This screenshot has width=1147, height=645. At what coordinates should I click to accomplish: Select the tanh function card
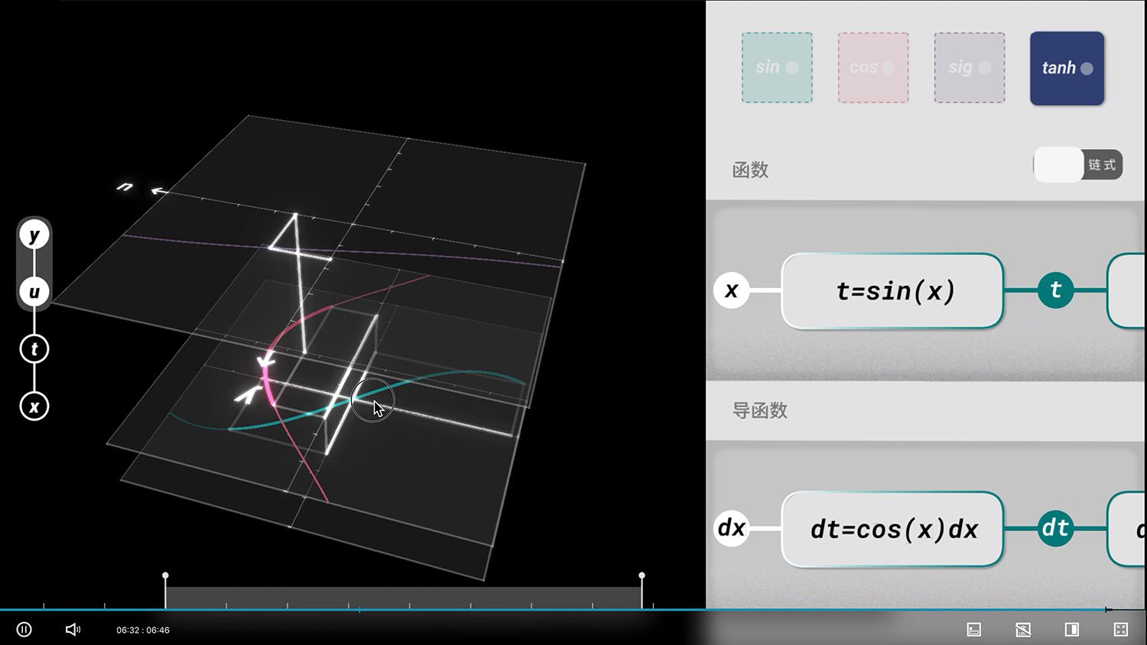coord(1067,68)
